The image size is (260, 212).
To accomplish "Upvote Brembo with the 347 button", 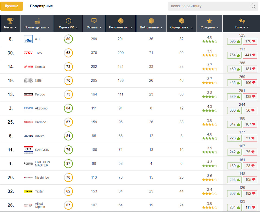I will coord(234,124).
